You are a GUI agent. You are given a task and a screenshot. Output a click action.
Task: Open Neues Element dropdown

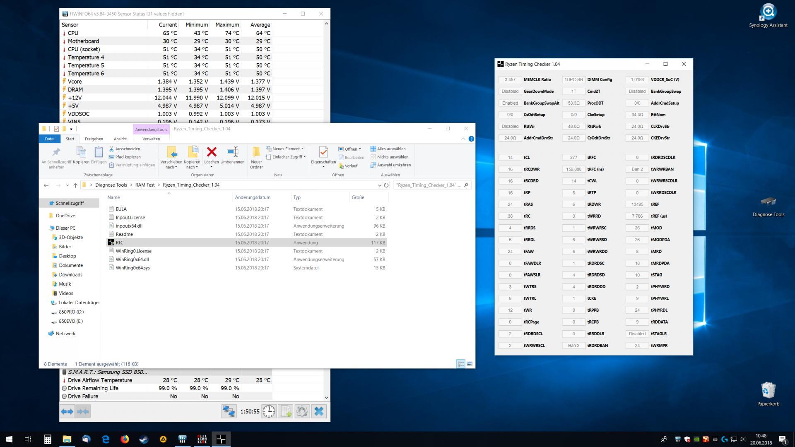point(285,149)
